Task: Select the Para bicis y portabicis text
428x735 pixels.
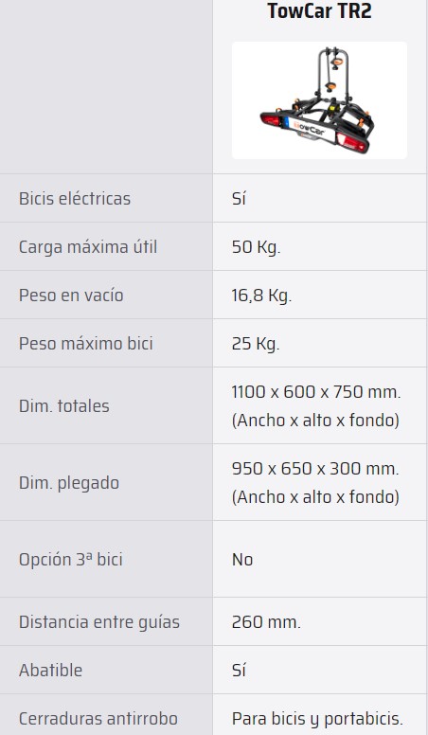Action: tap(317, 719)
